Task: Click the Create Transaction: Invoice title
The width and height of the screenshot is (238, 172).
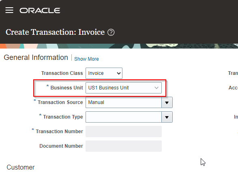Action: (55, 32)
